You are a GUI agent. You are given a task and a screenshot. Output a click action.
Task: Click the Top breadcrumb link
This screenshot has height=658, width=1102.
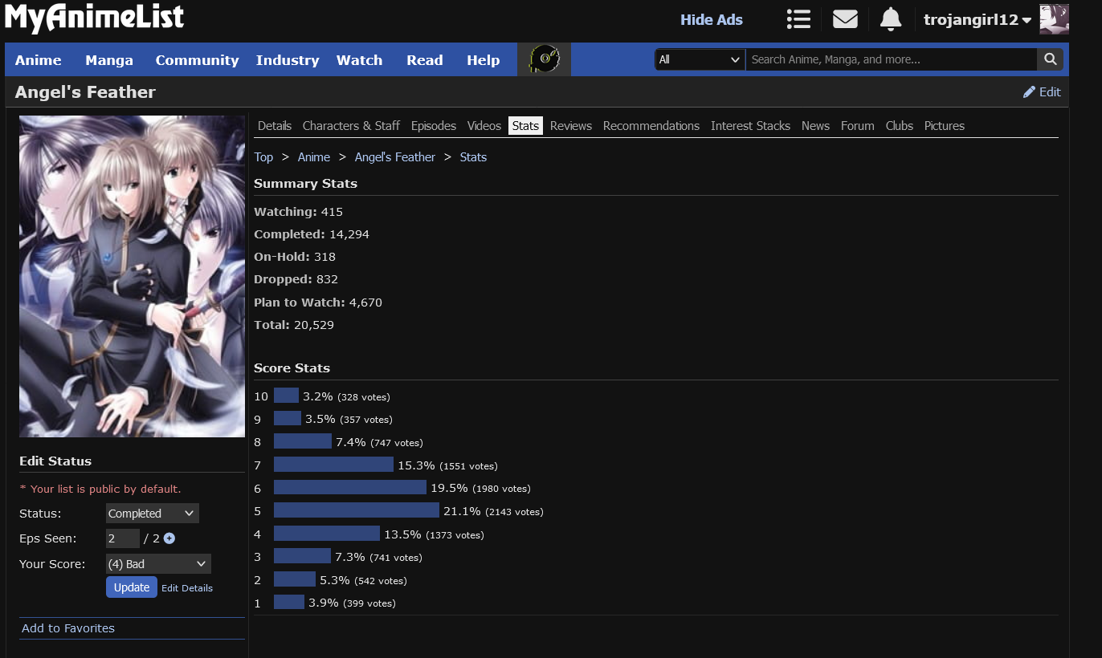coord(263,157)
